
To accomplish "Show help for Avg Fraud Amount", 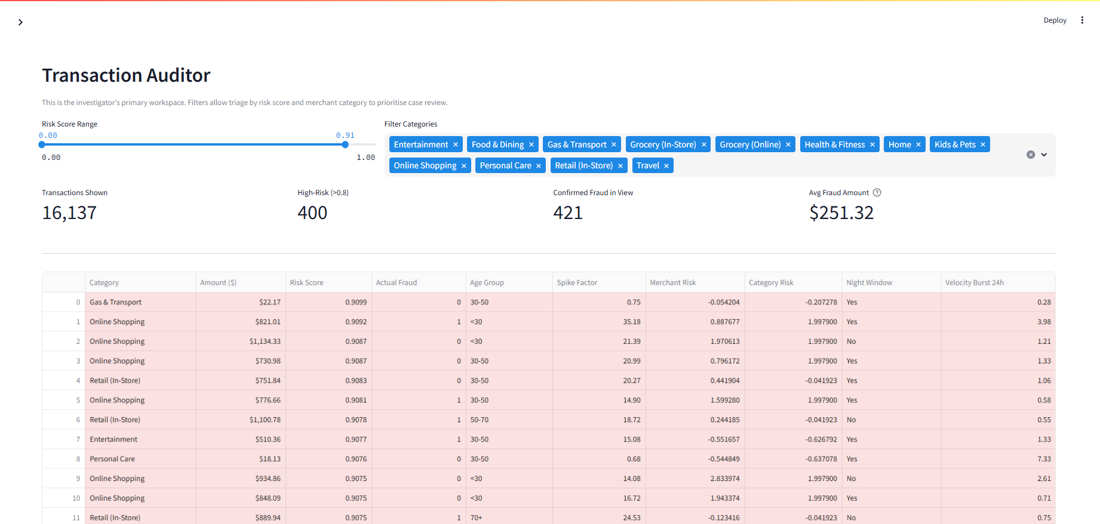I will [877, 193].
